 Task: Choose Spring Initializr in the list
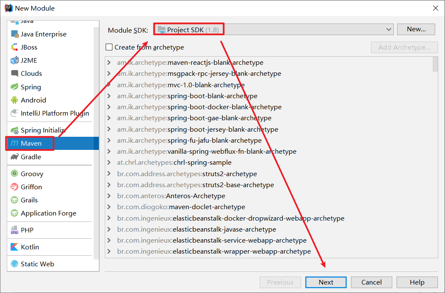(43, 130)
